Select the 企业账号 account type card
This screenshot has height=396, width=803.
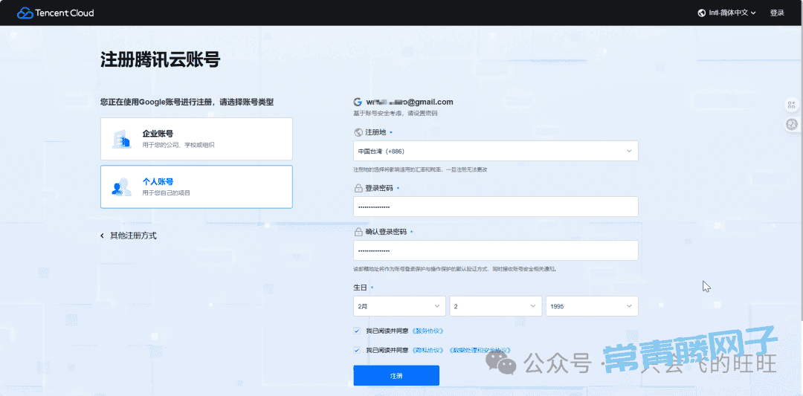tap(196, 139)
